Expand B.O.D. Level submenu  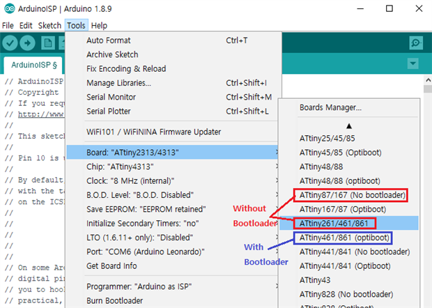[172, 195]
